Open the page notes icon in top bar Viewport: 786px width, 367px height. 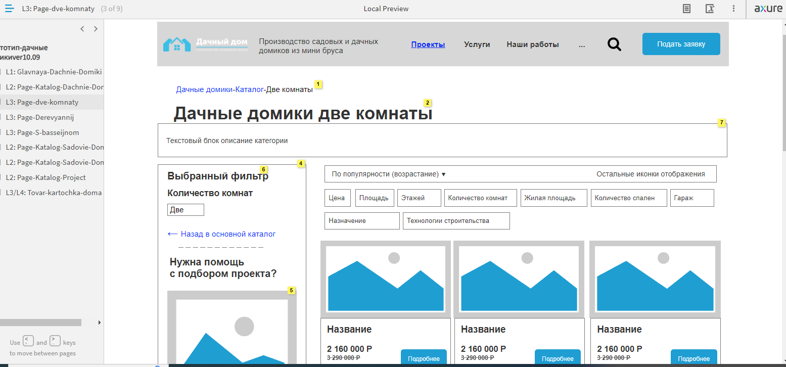pyautogui.click(x=686, y=9)
